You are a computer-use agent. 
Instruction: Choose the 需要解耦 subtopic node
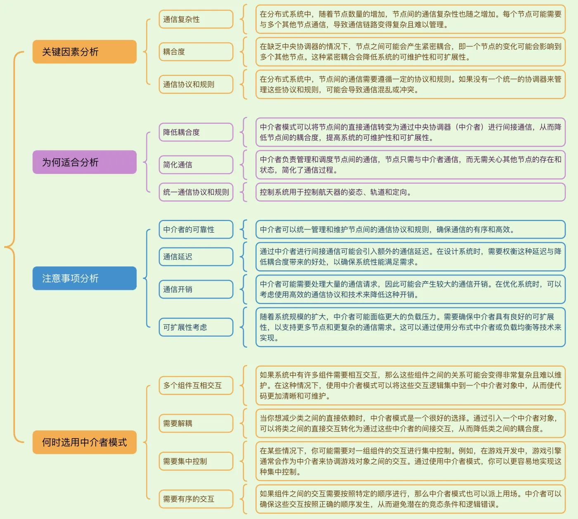tap(196, 423)
